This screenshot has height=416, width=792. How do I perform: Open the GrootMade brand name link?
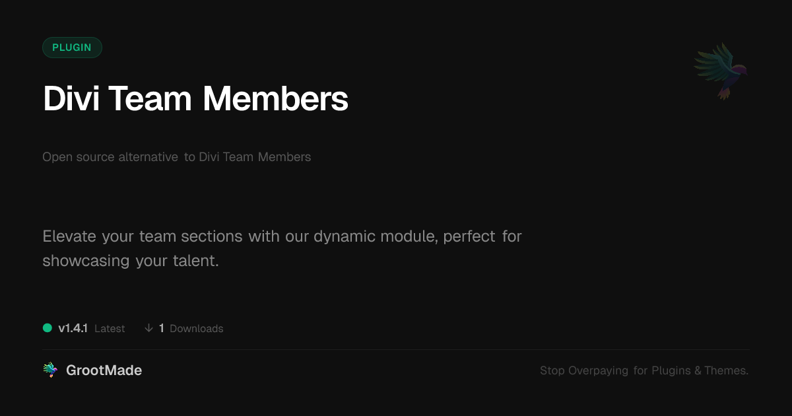pos(104,370)
